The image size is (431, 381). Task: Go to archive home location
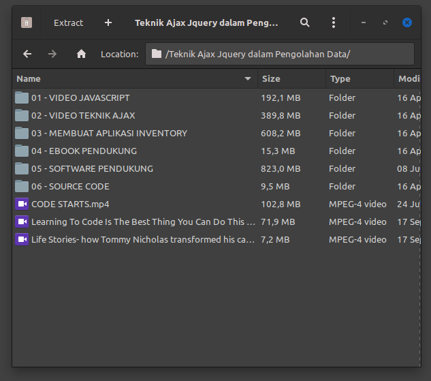pyautogui.click(x=81, y=54)
